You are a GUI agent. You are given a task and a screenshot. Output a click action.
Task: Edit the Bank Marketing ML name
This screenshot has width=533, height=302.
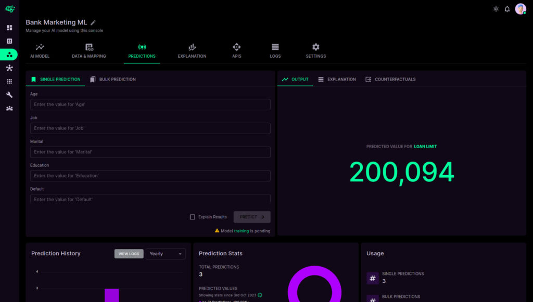tap(93, 22)
